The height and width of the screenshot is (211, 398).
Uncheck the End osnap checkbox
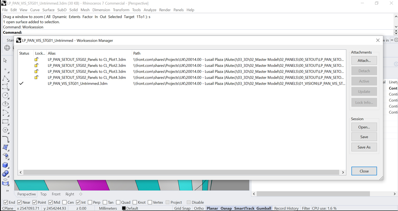[x=6, y=202]
